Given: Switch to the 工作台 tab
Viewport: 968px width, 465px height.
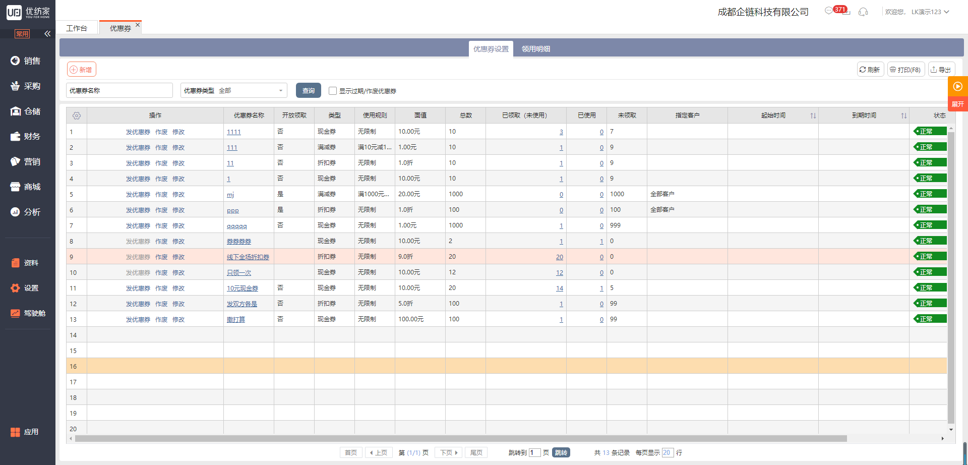Looking at the screenshot, I should [x=77, y=28].
